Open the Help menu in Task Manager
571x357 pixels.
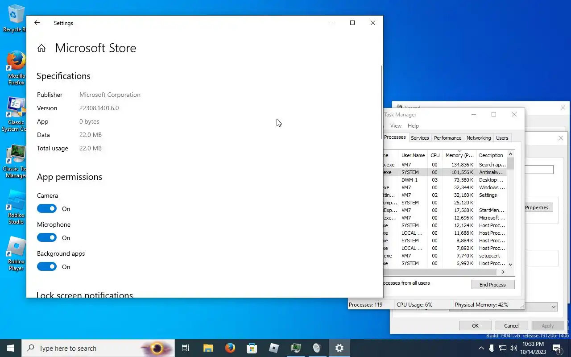(x=413, y=126)
